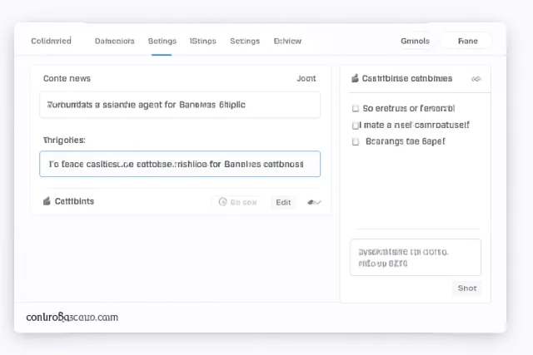
Task: Click the thumbs-up icon beside Cettibints
Action: 47,201
